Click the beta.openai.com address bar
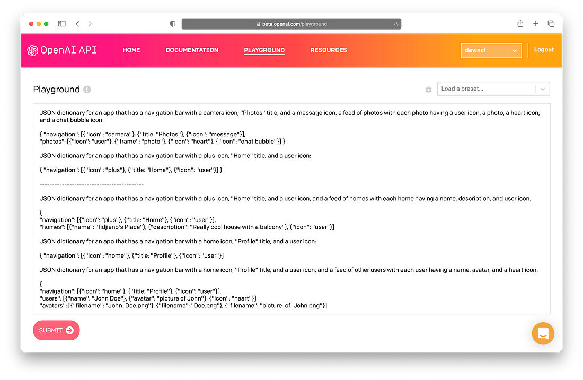 291,24
